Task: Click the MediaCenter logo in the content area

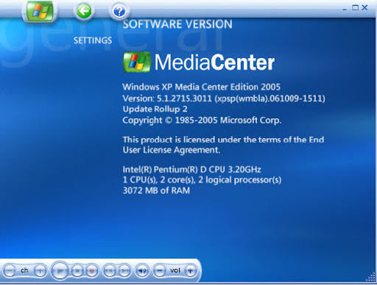Action: pos(199,62)
